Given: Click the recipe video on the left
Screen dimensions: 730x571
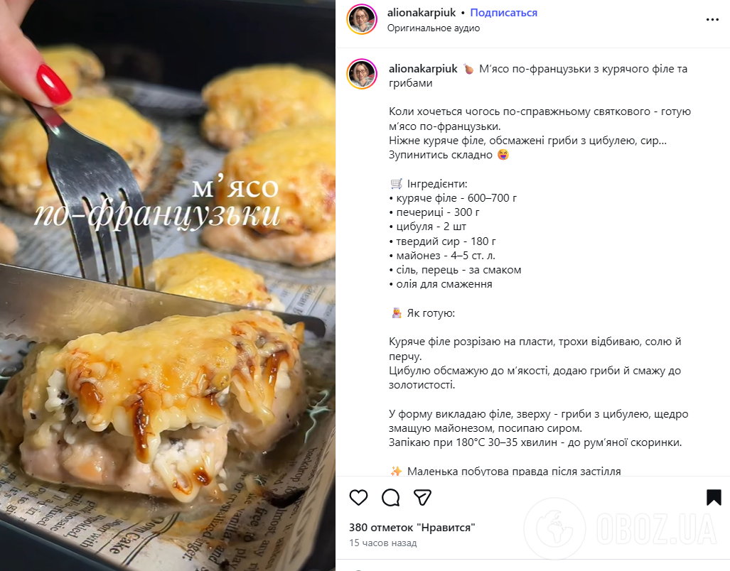Looking at the screenshot, I should [168, 285].
